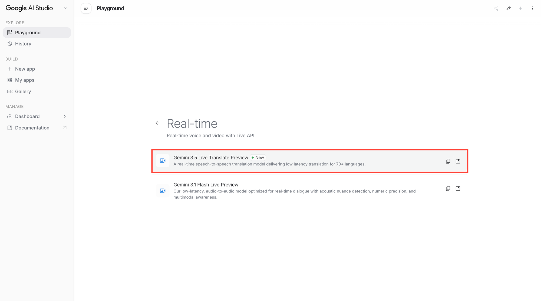The image size is (541, 301).
Task: Click the My apps grid icon
Action: click(10, 80)
